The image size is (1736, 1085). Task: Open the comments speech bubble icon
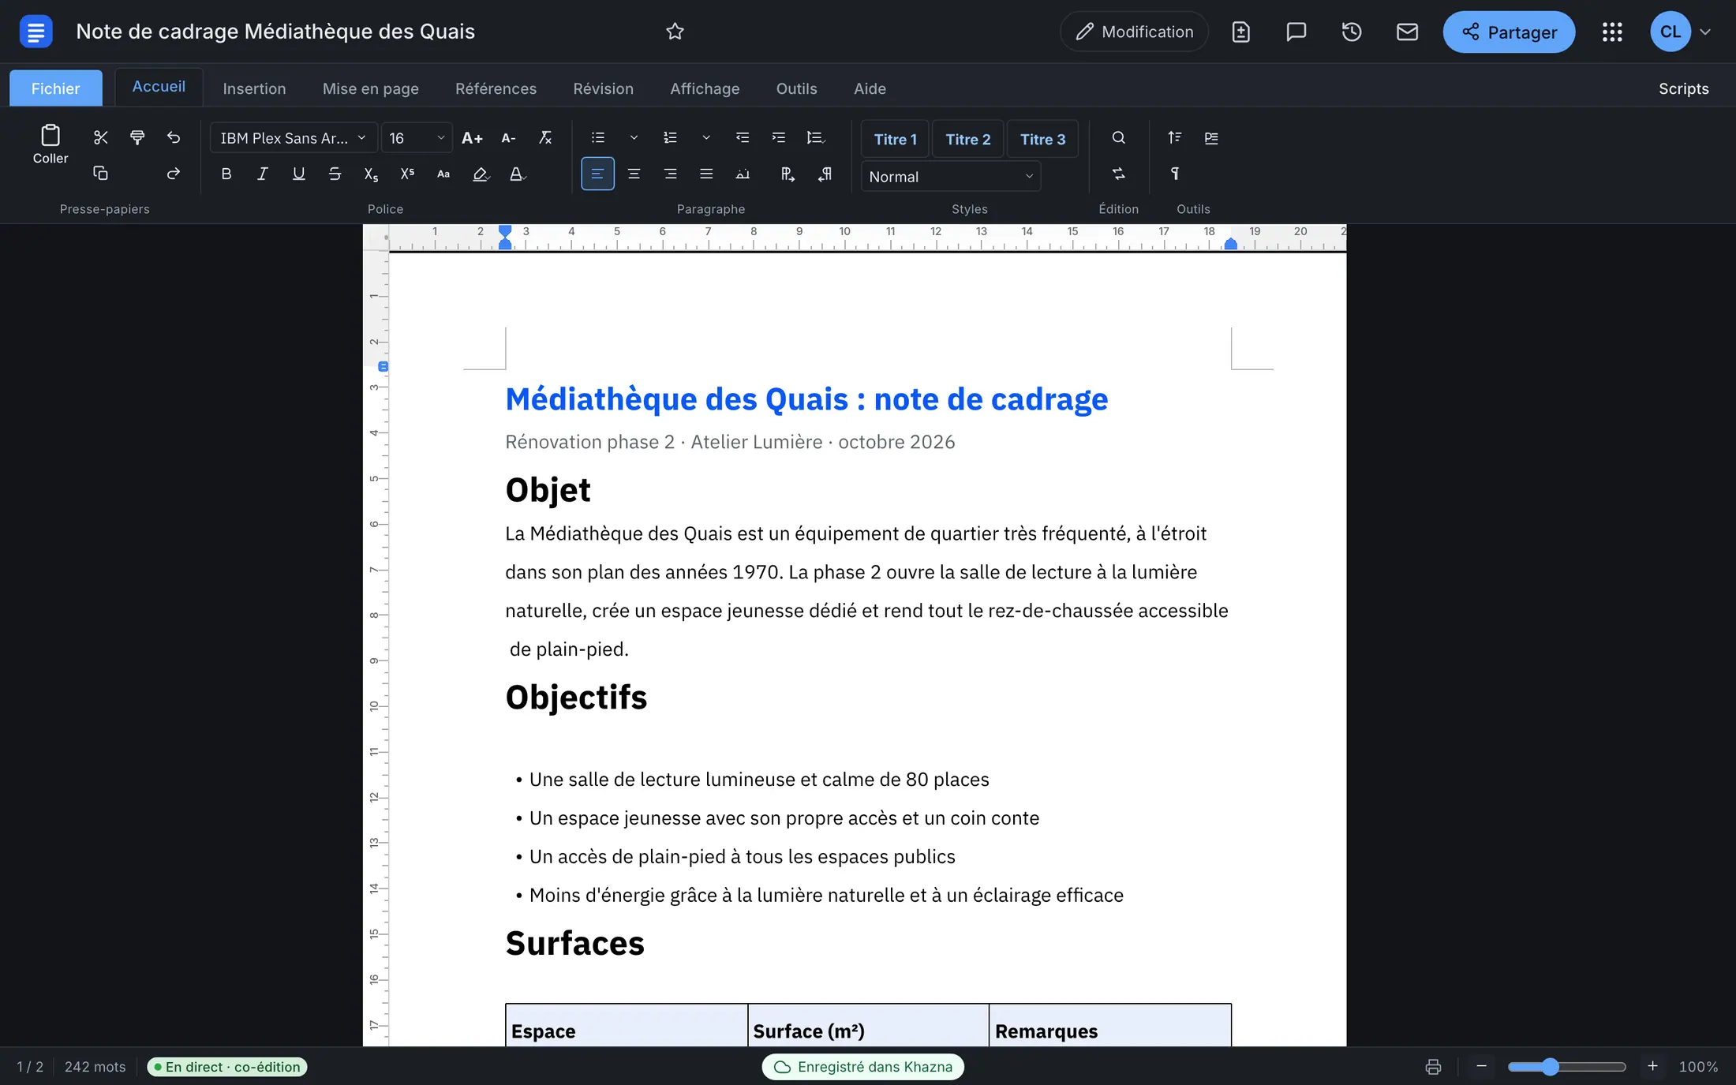(x=1296, y=32)
